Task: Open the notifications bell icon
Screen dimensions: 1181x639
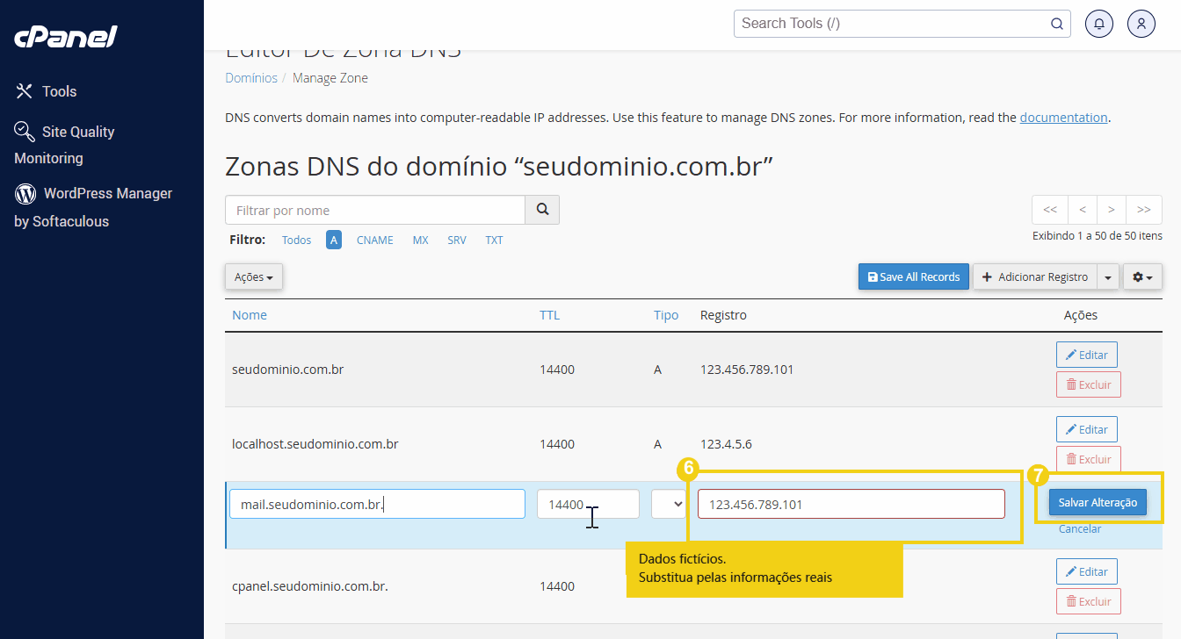Action: (1099, 24)
